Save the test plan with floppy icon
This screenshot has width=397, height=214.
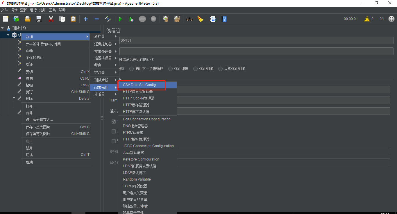click(39, 19)
